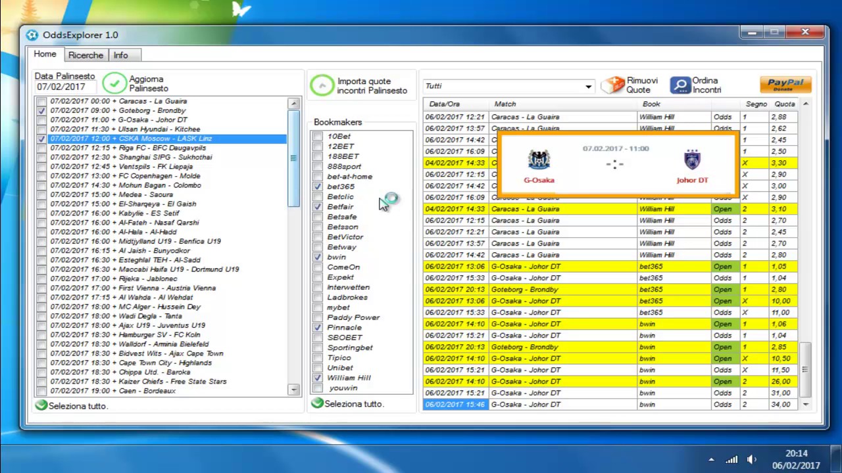The image size is (842, 473).
Task: Click odds table scroll down arrow
Action: coord(805,405)
